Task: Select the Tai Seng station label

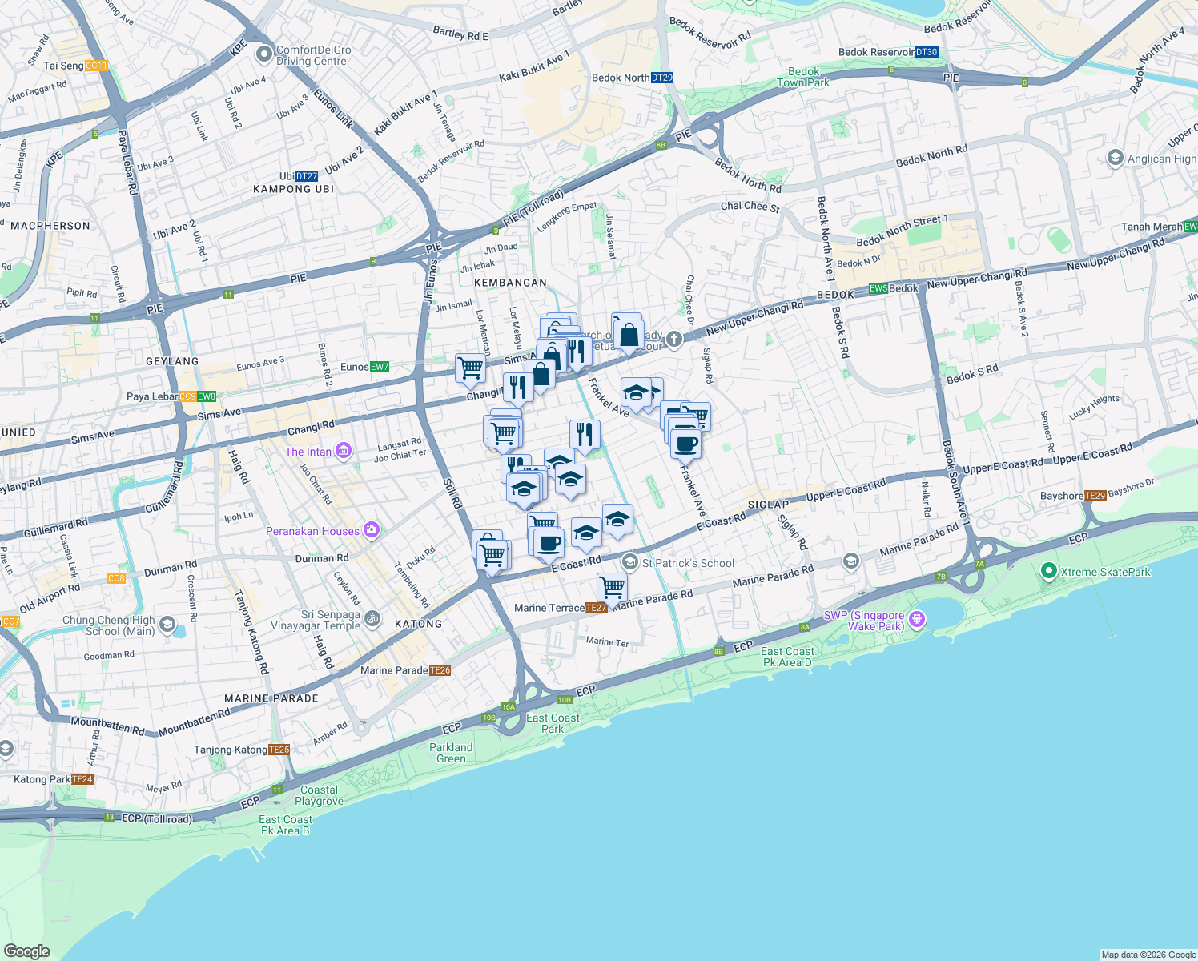Action: tap(63, 66)
